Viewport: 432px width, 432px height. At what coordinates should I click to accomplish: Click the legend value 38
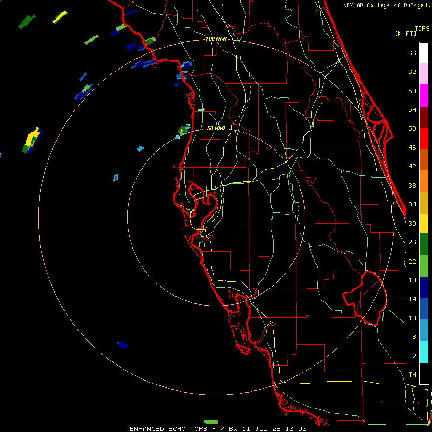(x=412, y=185)
